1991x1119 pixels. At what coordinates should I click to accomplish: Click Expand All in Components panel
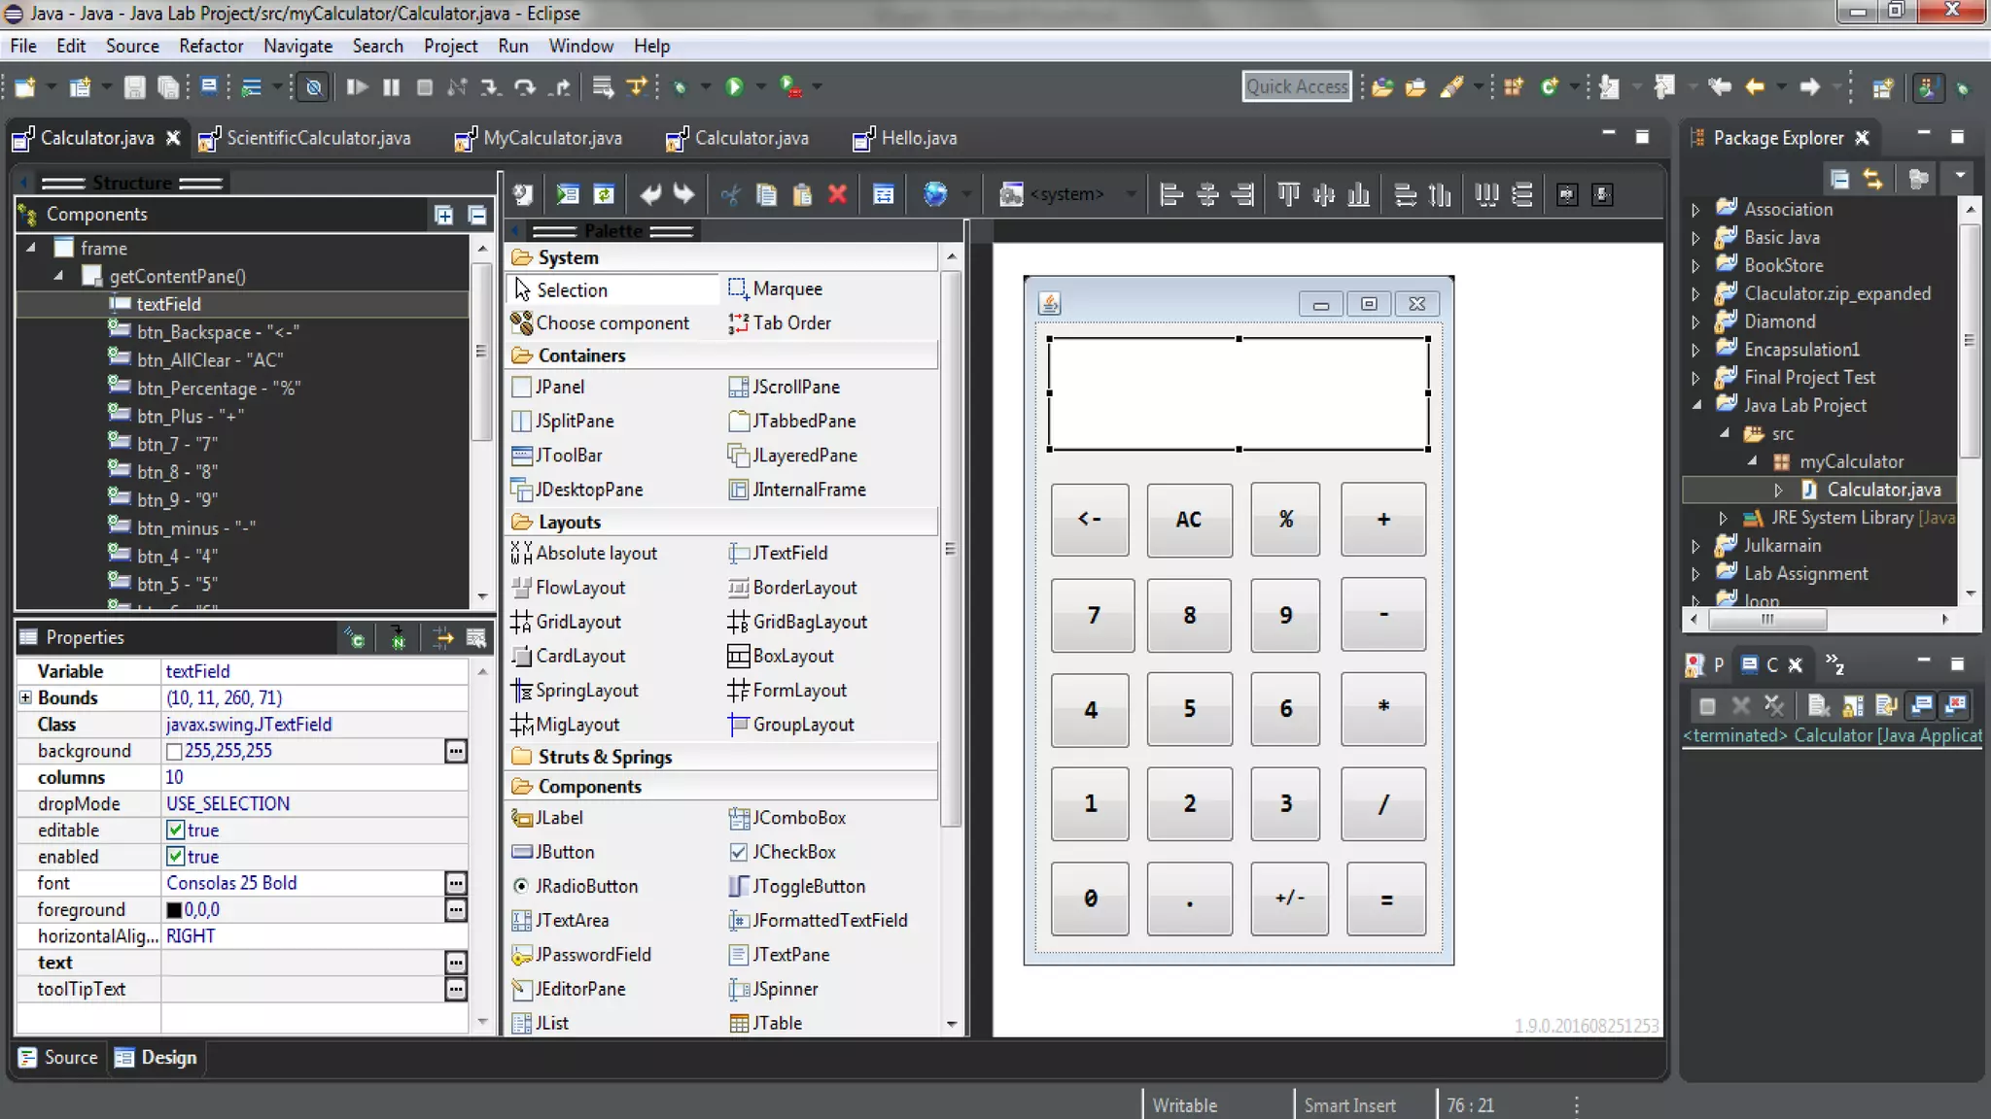(x=444, y=215)
